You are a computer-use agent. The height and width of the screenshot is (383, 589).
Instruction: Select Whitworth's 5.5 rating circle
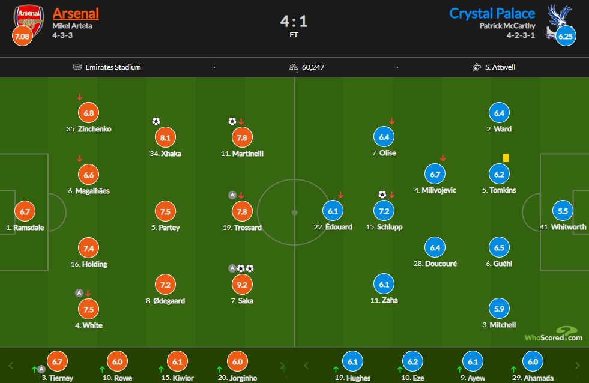point(563,211)
